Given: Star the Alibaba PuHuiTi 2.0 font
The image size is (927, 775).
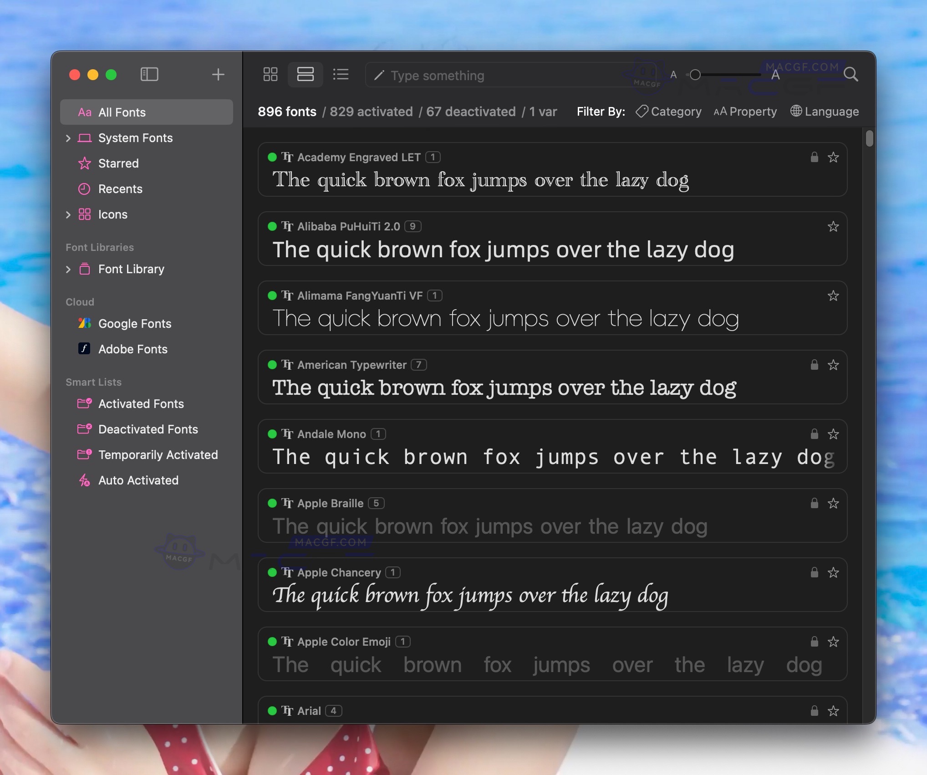Looking at the screenshot, I should click(x=833, y=226).
